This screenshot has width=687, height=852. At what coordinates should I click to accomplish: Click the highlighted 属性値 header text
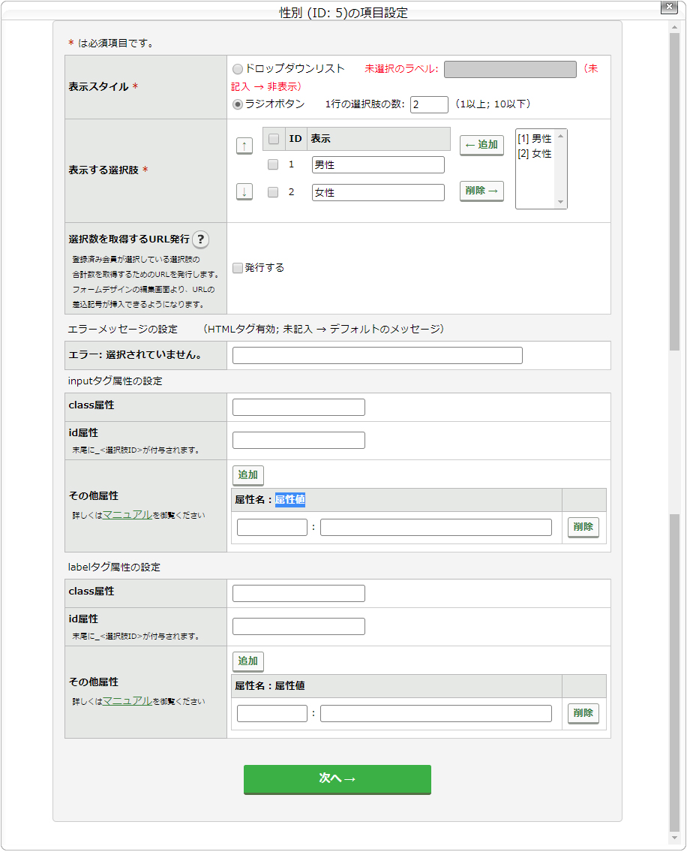pyautogui.click(x=290, y=500)
